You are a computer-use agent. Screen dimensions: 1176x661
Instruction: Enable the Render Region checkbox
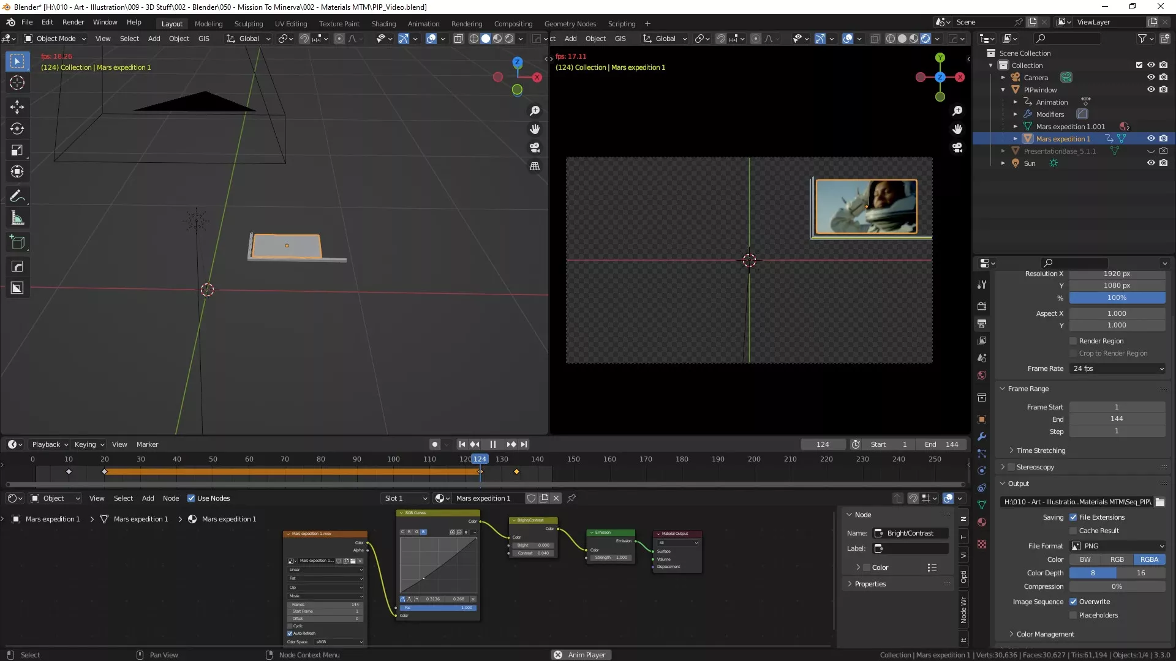[x=1073, y=341]
